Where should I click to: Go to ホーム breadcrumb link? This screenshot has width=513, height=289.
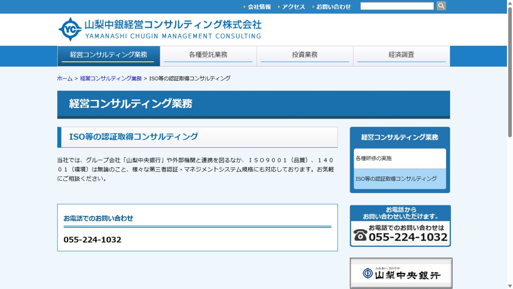pos(65,78)
